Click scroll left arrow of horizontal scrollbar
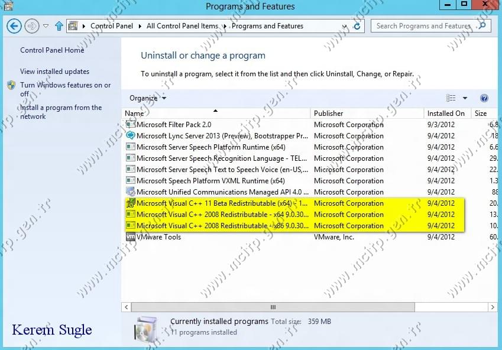Screen dimensions: 502x350 point(127,307)
